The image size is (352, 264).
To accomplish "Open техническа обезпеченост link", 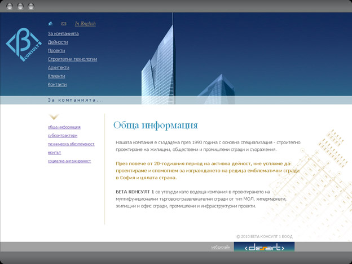I will pos(71,144).
